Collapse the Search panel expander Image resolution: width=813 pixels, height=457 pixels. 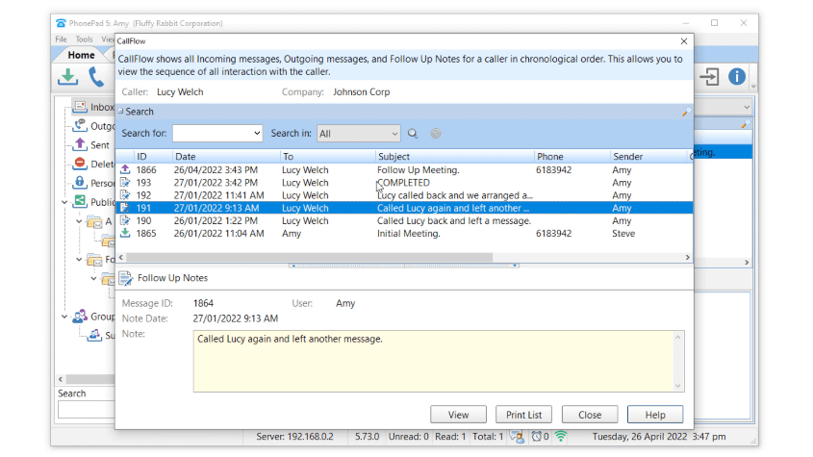click(120, 111)
